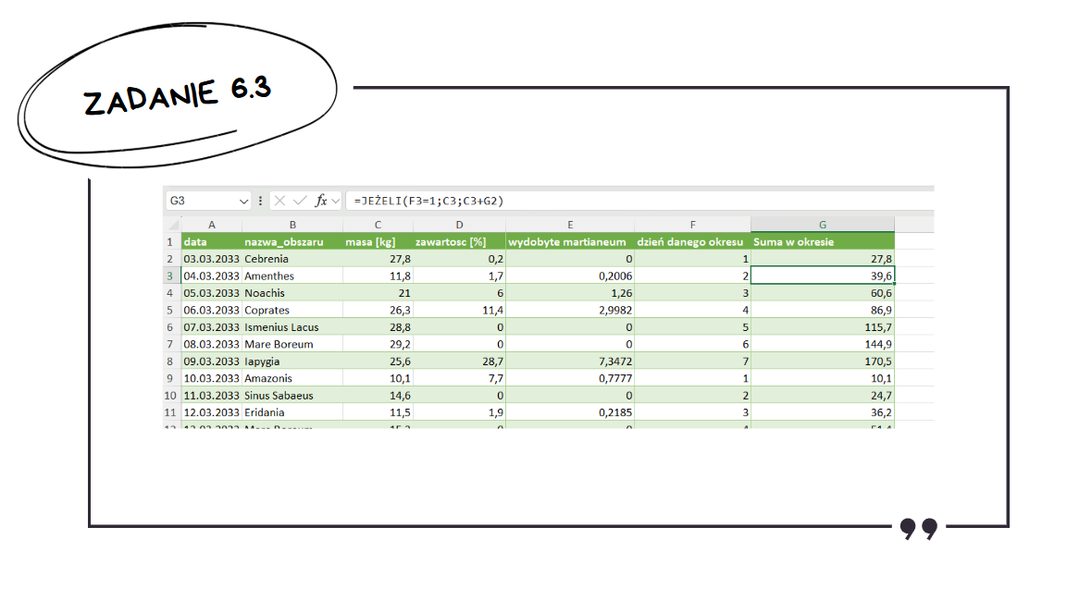Image resolution: width=1092 pixels, height=613 pixels.
Task: Select cell "Amenthes"
Action: click(292, 276)
